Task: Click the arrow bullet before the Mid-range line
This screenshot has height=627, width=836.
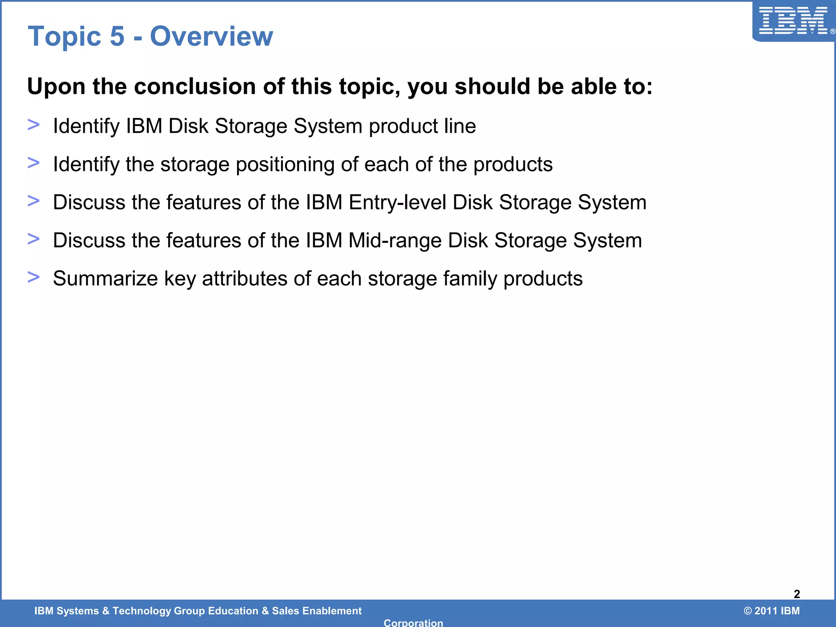Action: (33, 239)
